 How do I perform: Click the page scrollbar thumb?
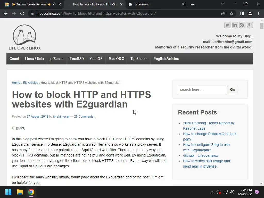pos(262,26)
